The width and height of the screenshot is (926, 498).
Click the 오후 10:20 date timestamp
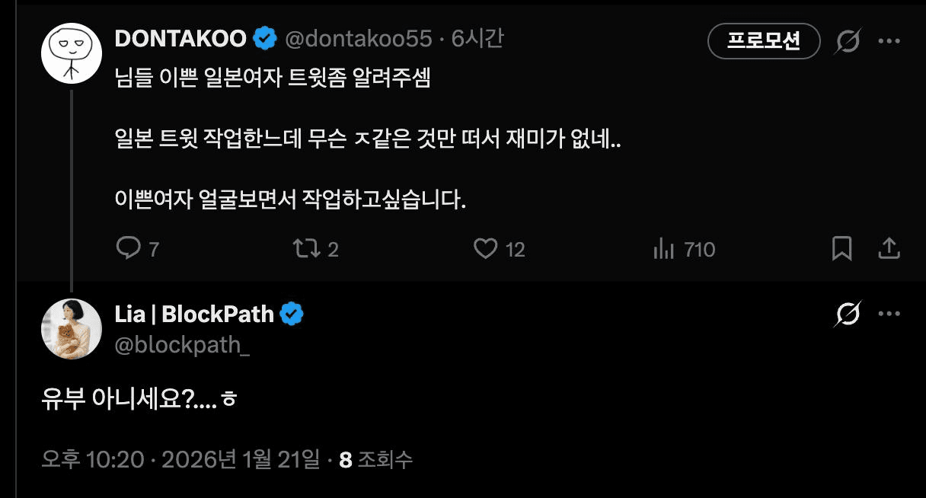[180, 459]
